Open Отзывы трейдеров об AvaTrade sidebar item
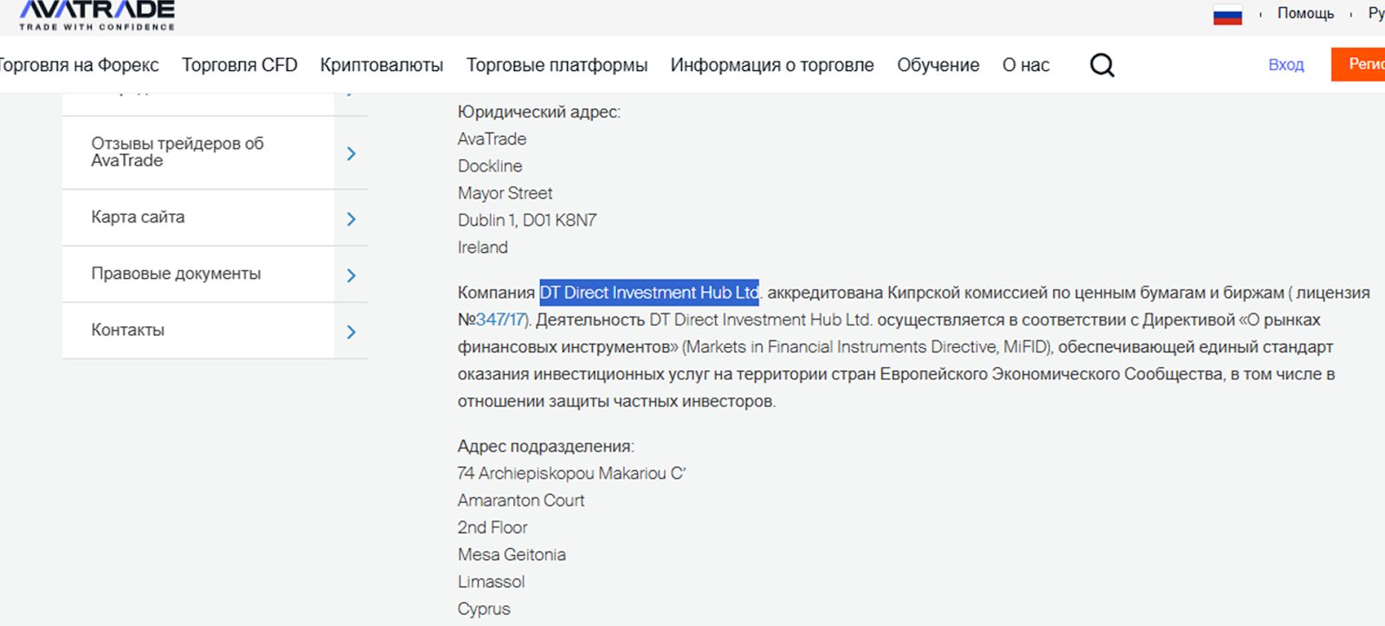 click(198, 152)
